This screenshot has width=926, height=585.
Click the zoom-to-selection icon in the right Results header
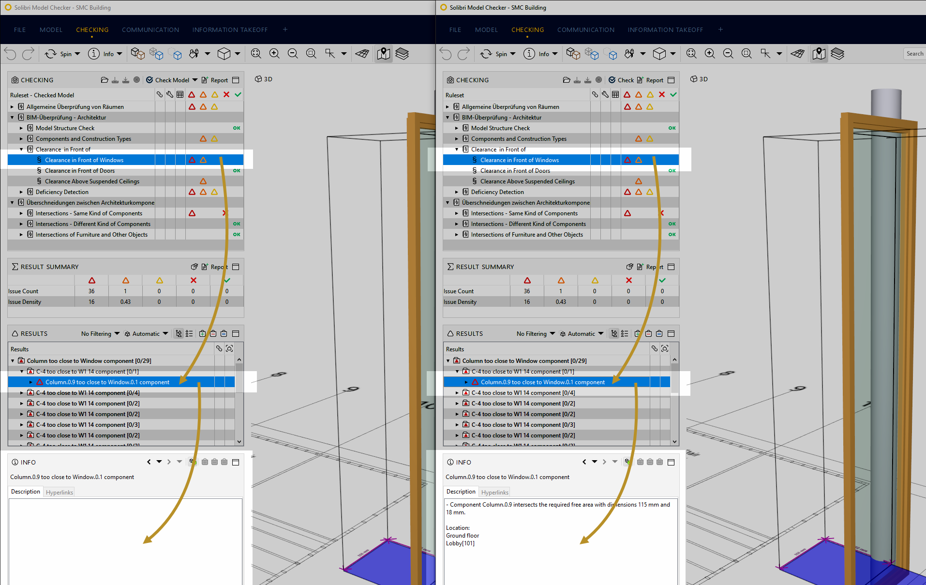(665, 348)
